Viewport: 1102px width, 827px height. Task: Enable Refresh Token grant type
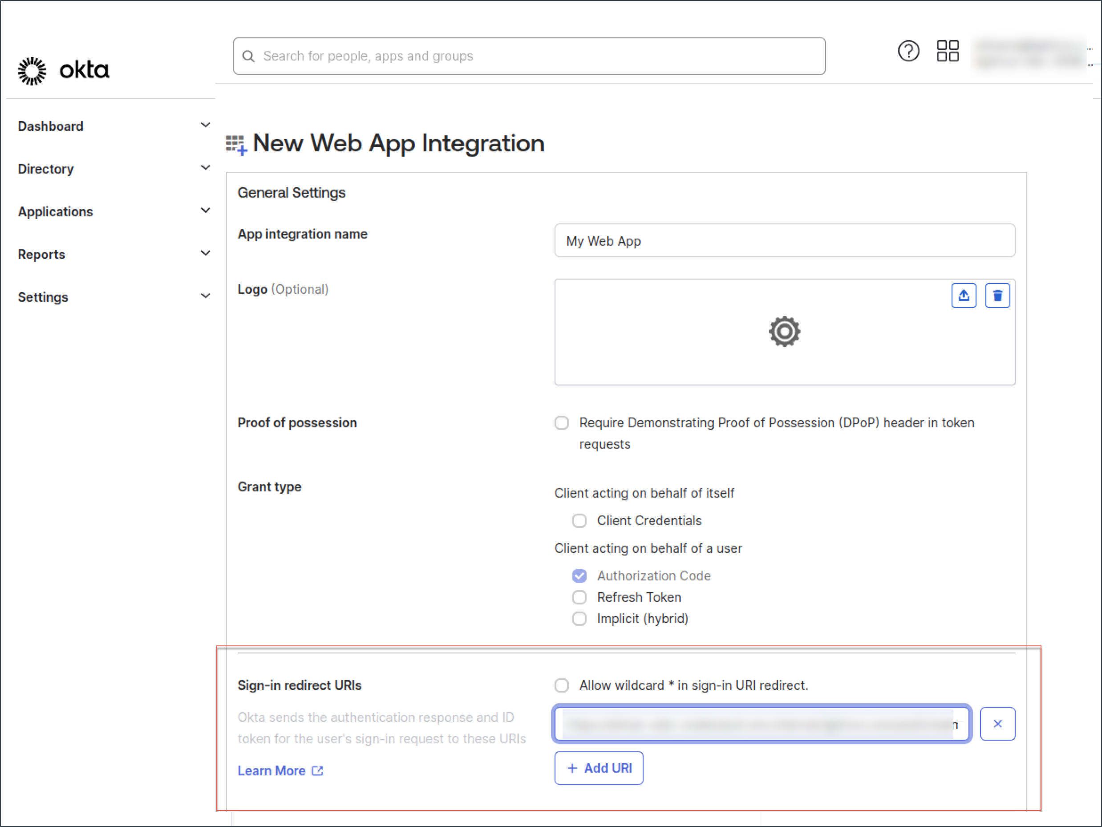point(579,597)
